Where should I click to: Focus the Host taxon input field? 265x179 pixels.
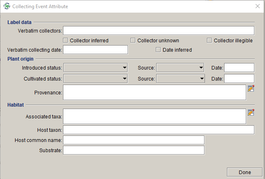[x=159, y=130]
